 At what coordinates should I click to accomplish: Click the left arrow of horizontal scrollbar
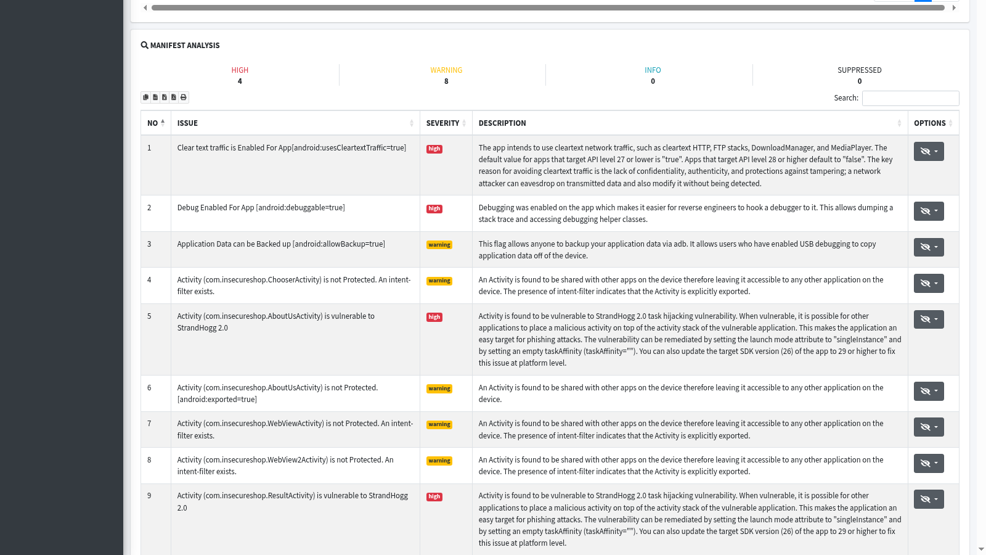click(x=145, y=8)
